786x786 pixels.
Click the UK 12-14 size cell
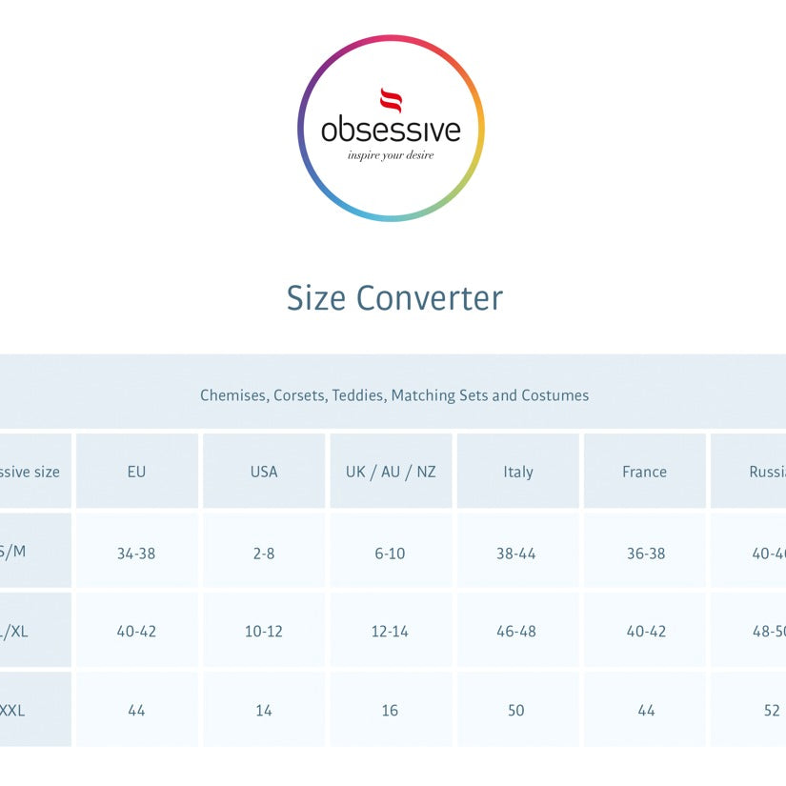[x=391, y=631]
